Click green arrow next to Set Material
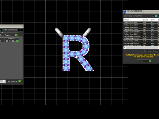 point(20,81)
